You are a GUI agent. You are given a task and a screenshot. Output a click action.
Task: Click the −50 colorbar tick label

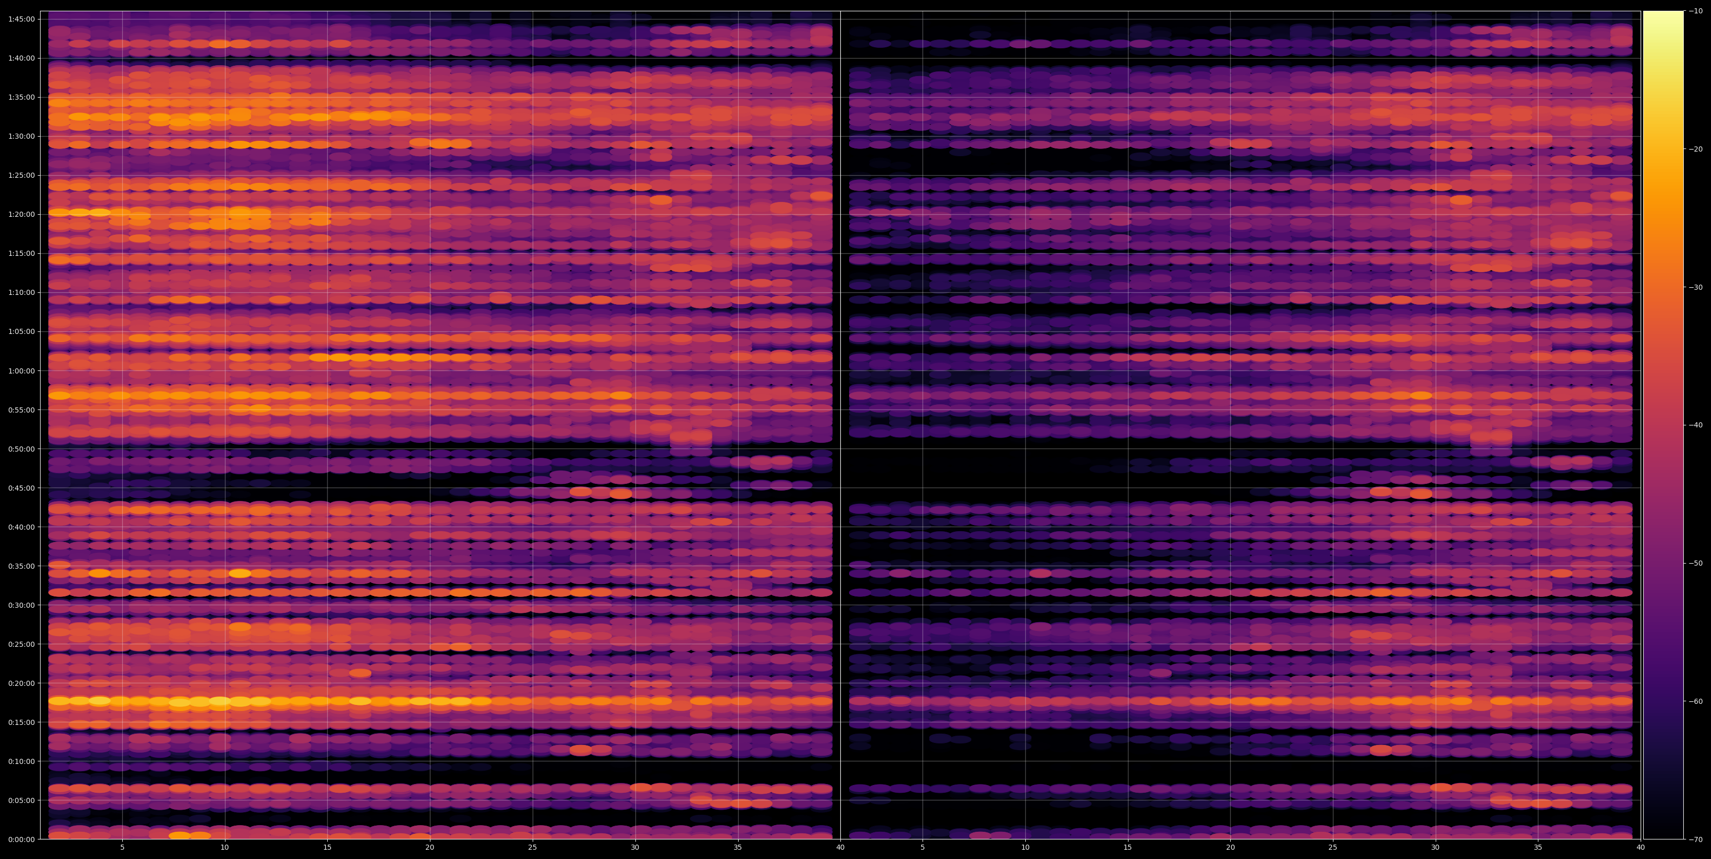1696,564
